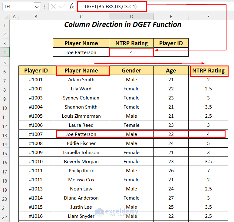
Task: Click the Enter checkmark icon in formula bar
Action: [x=62, y=6]
